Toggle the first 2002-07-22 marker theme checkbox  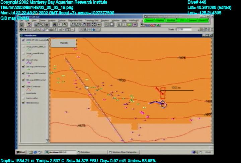coord(23,40)
